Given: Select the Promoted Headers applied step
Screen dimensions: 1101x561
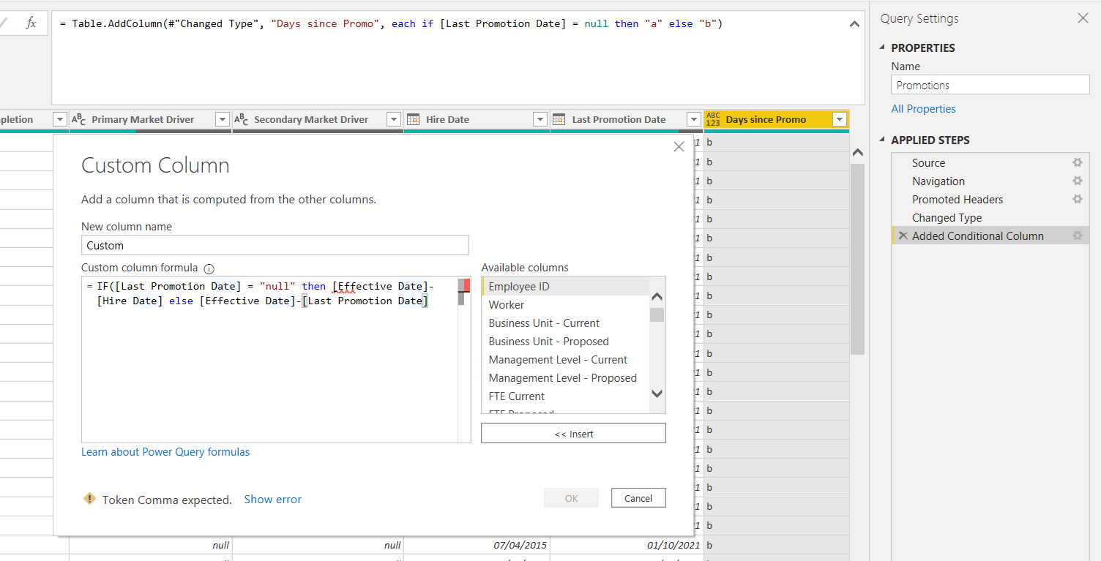Looking at the screenshot, I should 958,199.
